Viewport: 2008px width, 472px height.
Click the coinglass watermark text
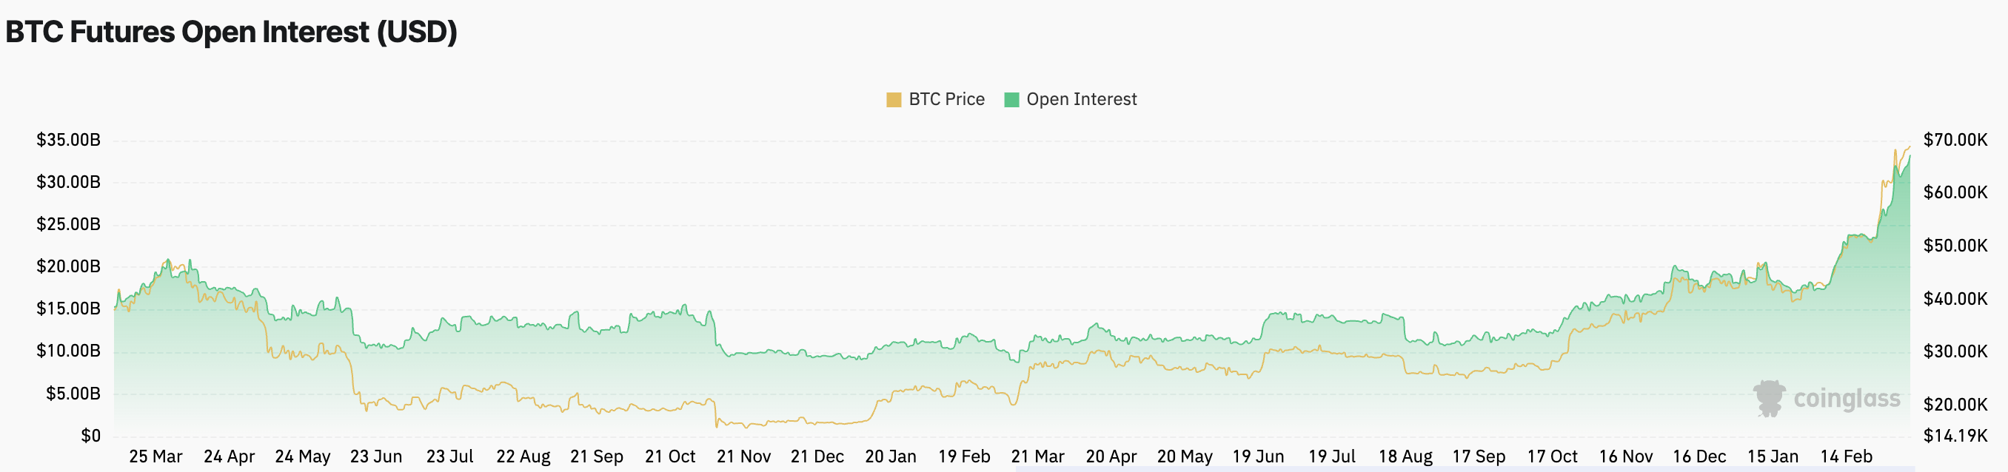point(1847,399)
